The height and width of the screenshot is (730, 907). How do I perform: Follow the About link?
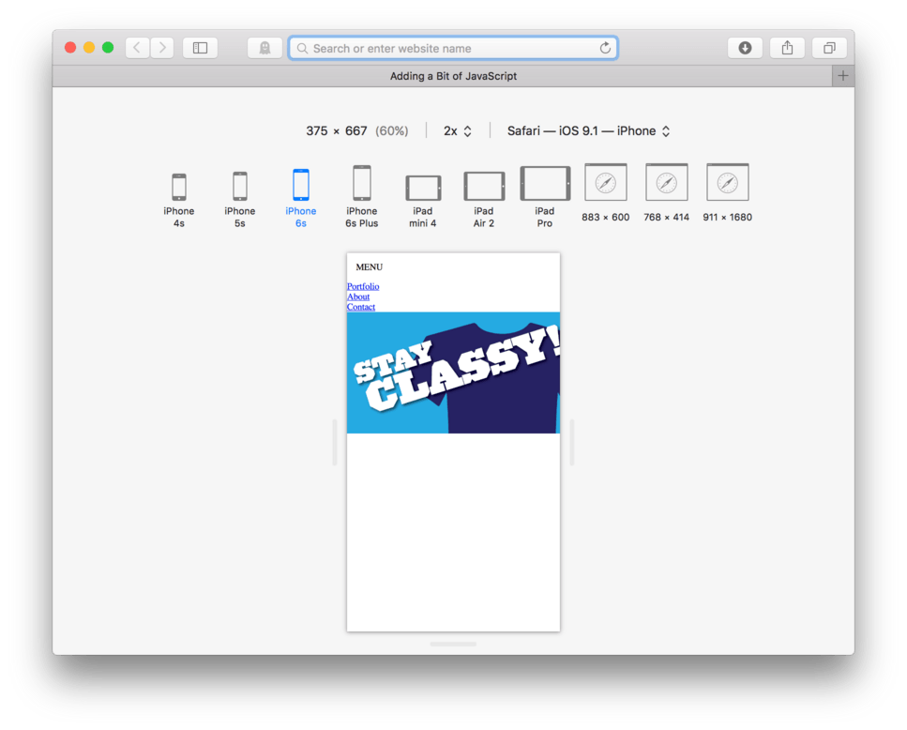(x=358, y=297)
